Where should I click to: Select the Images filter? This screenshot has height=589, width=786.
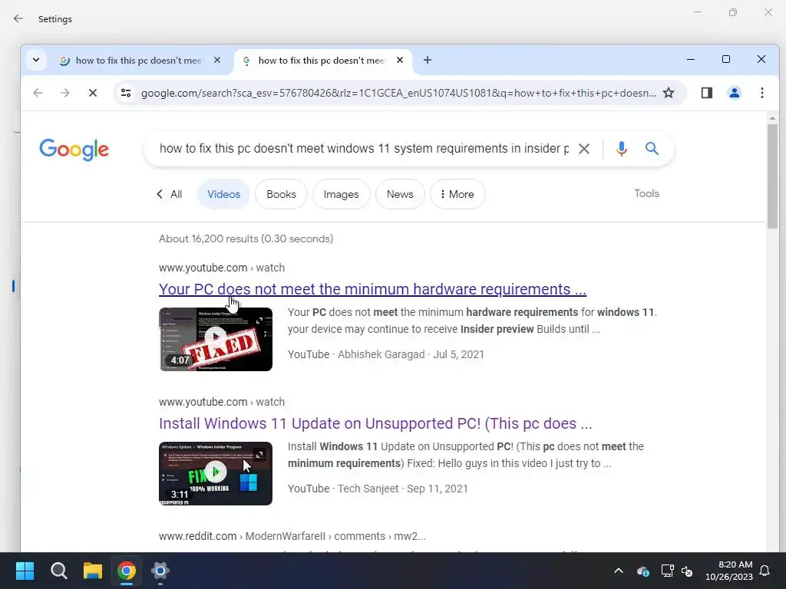(342, 194)
